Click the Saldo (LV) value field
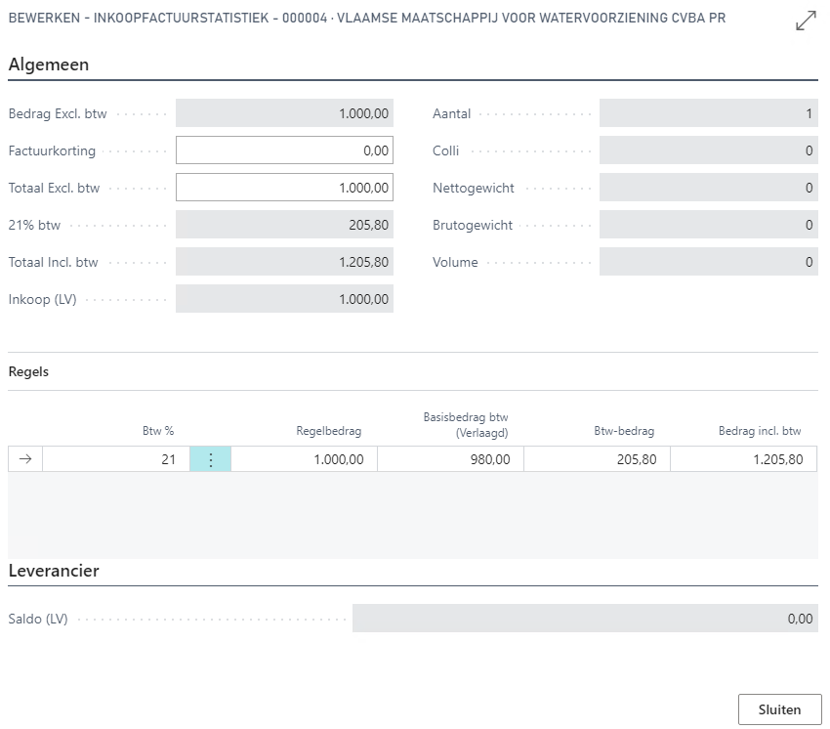Image resolution: width=830 pixels, height=729 pixels. pos(584,619)
